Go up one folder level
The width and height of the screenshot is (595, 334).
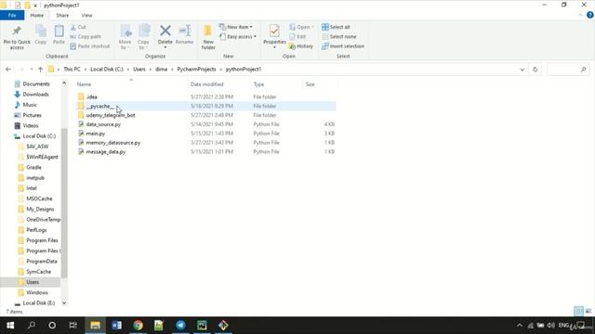(x=40, y=70)
